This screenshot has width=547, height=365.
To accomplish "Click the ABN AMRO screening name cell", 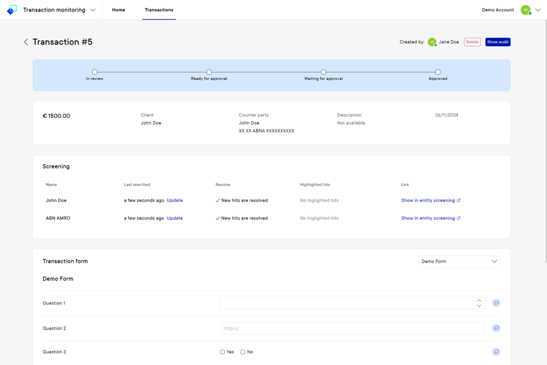I will click(58, 218).
